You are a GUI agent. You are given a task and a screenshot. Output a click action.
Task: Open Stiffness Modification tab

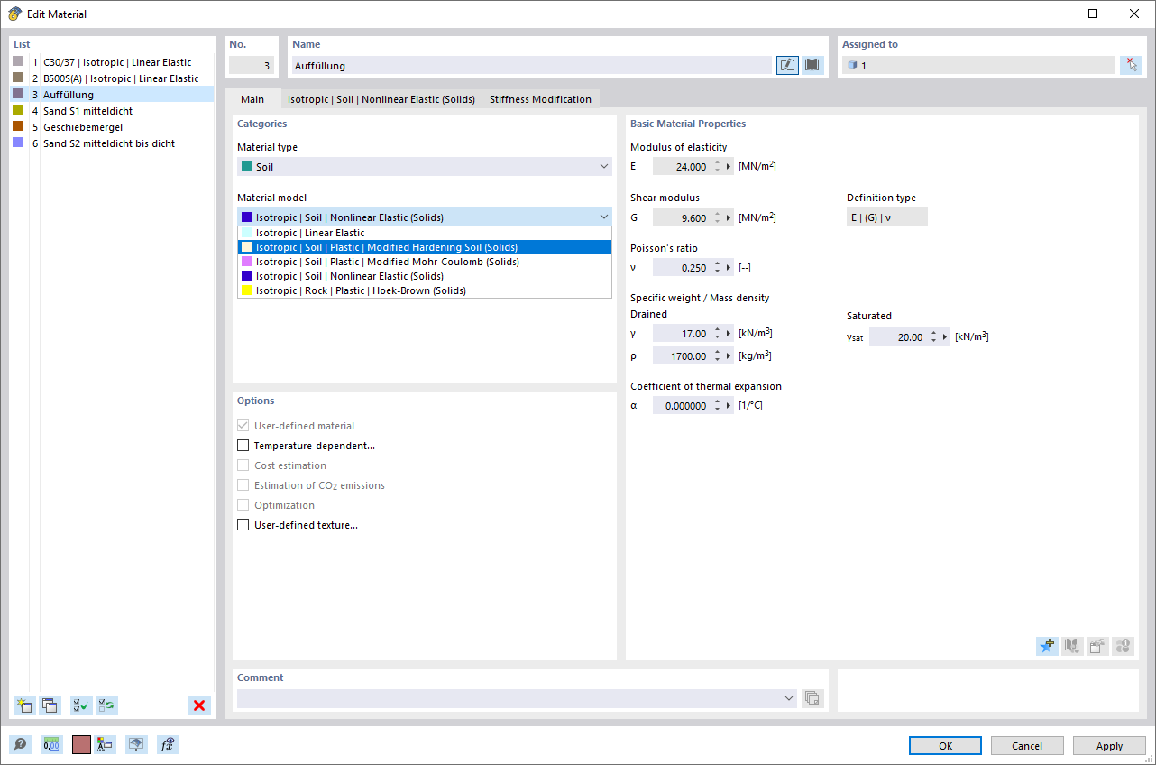[540, 99]
